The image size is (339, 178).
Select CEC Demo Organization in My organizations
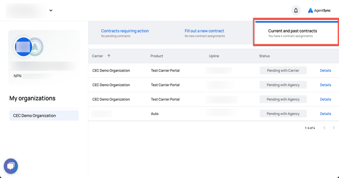coord(44,115)
